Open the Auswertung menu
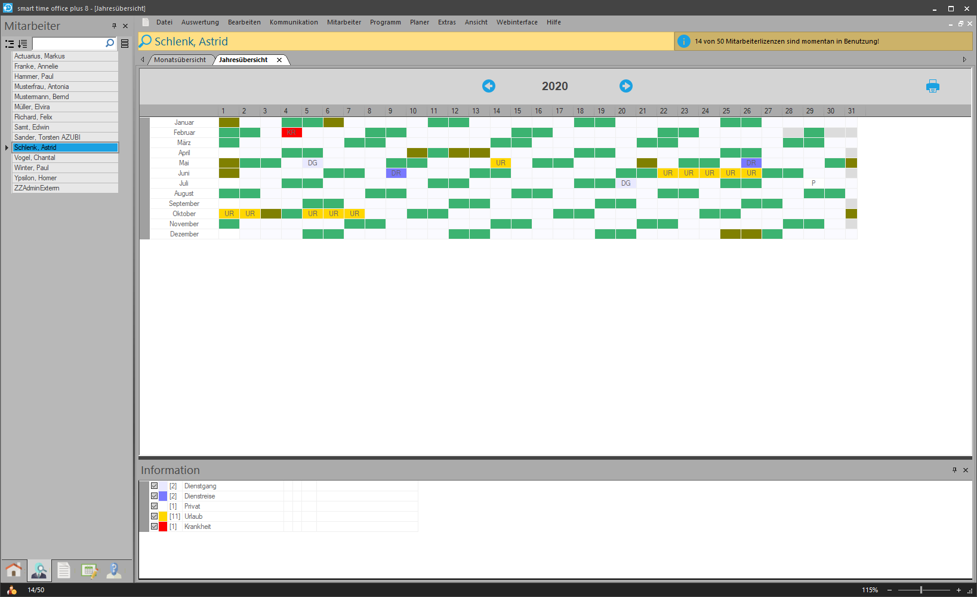 [200, 22]
